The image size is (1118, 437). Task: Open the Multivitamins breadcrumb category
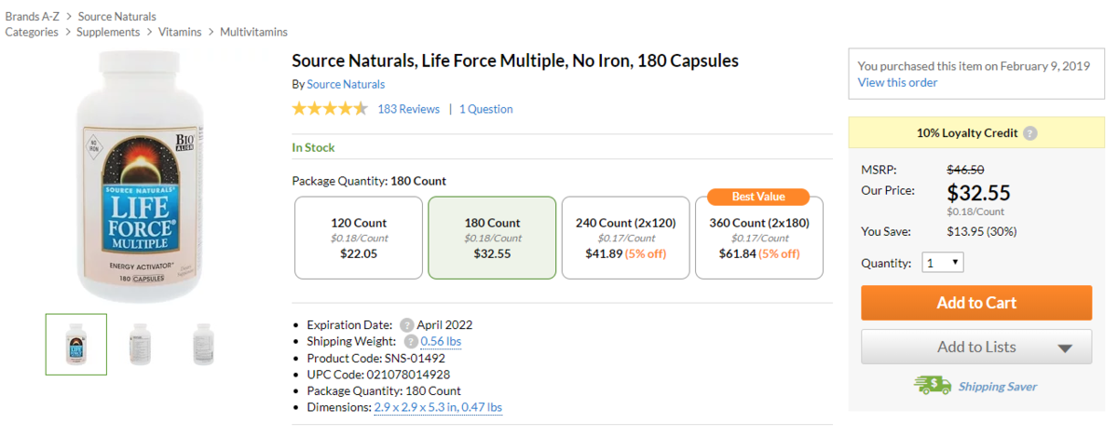pyautogui.click(x=253, y=32)
